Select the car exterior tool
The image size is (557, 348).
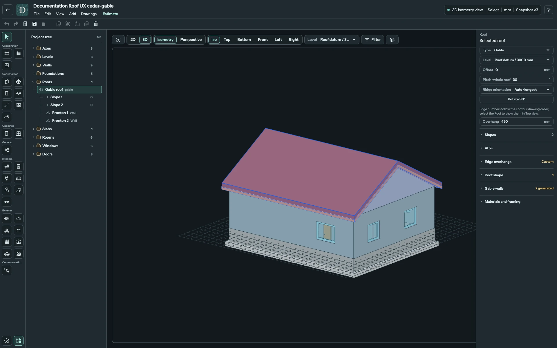point(7,254)
